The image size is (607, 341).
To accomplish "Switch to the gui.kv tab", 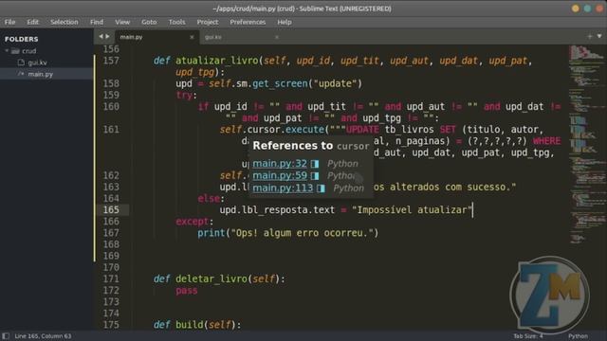I will (x=213, y=37).
